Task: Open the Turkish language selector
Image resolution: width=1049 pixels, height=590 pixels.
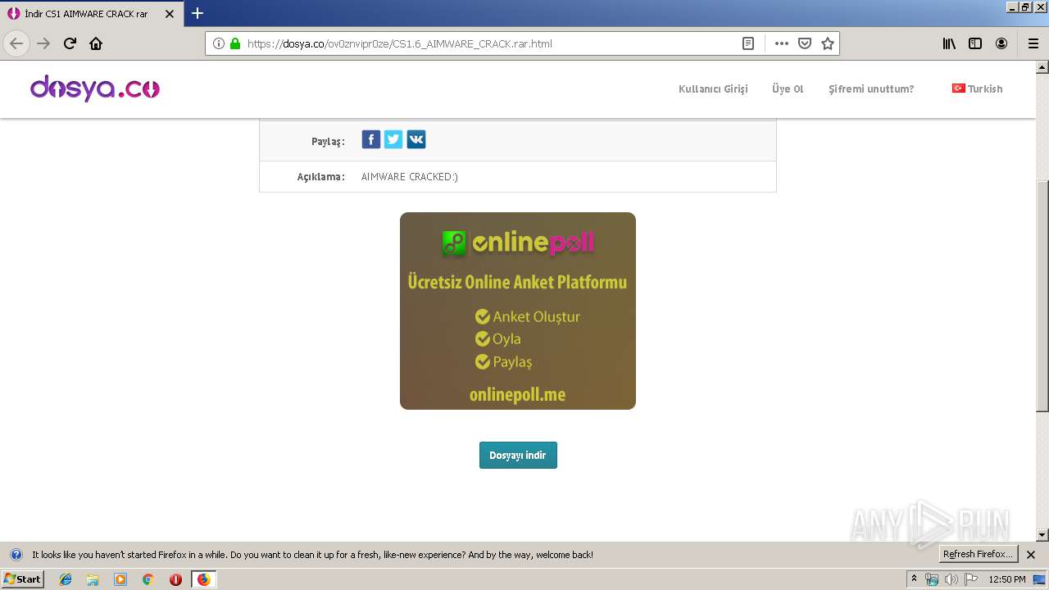Action: (977, 88)
